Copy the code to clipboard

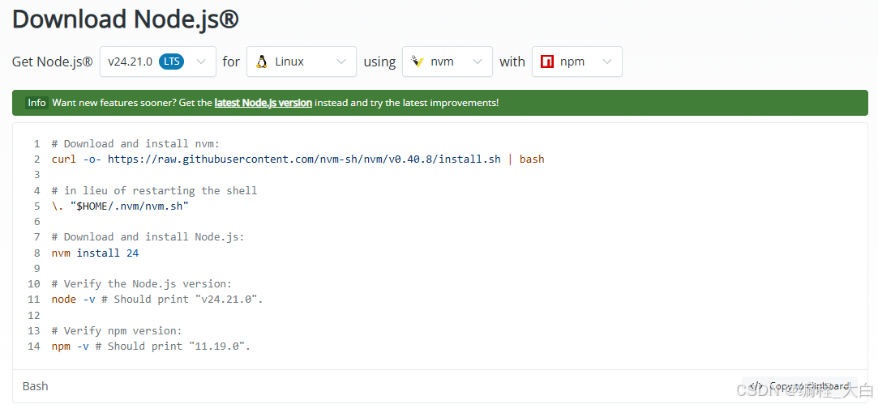(x=799, y=386)
